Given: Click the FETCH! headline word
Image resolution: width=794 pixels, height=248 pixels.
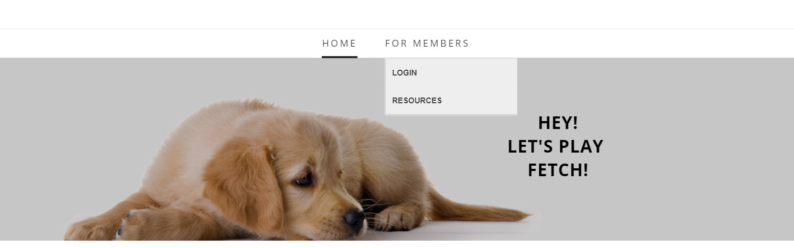Looking at the screenshot, I should (558, 170).
